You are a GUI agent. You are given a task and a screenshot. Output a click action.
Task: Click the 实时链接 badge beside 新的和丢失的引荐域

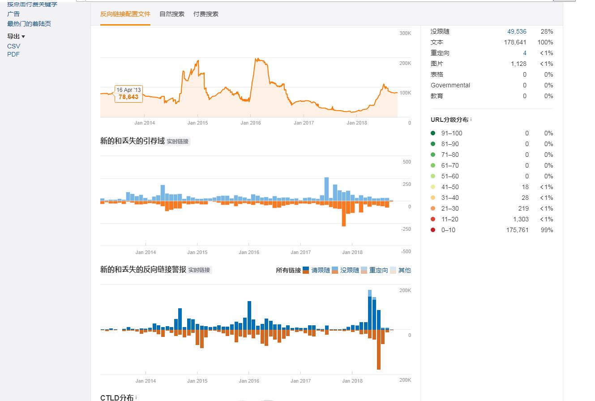(x=178, y=142)
